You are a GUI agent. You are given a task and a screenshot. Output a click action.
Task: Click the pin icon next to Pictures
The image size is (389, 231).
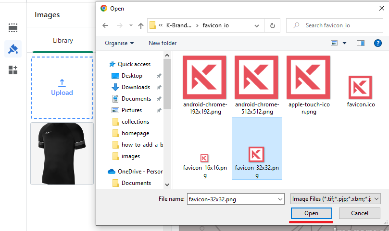159,110
